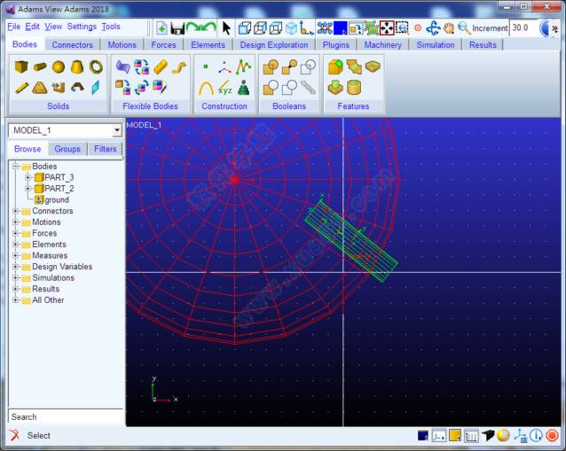566x451 pixels.
Task: Click the Arc construction tool
Action: [206, 89]
